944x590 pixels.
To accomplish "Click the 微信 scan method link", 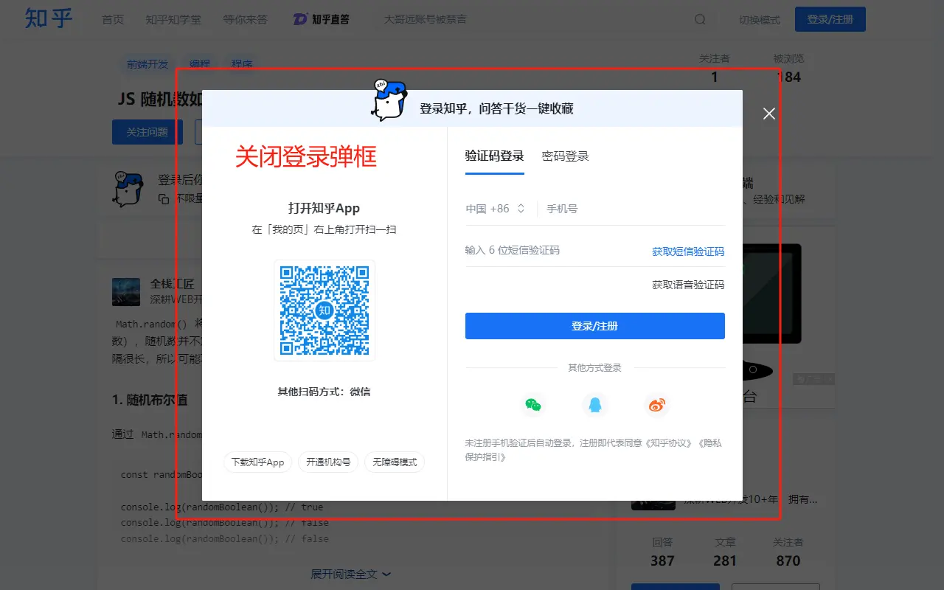I will (360, 392).
